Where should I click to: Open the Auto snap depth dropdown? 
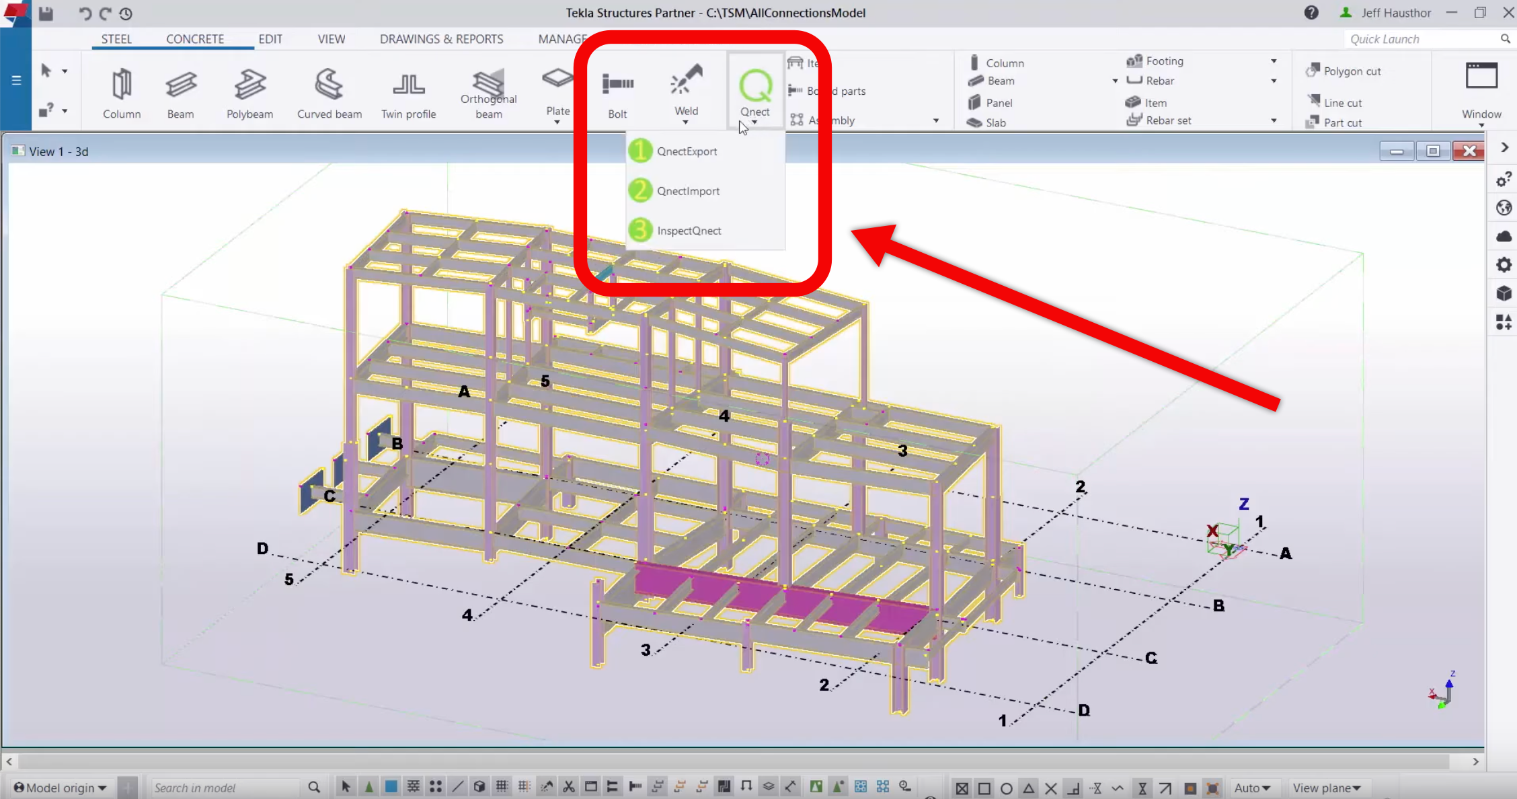1252,788
